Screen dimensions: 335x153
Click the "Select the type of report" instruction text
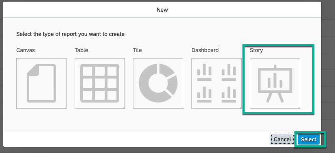pyautogui.click(x=70, y=34)
